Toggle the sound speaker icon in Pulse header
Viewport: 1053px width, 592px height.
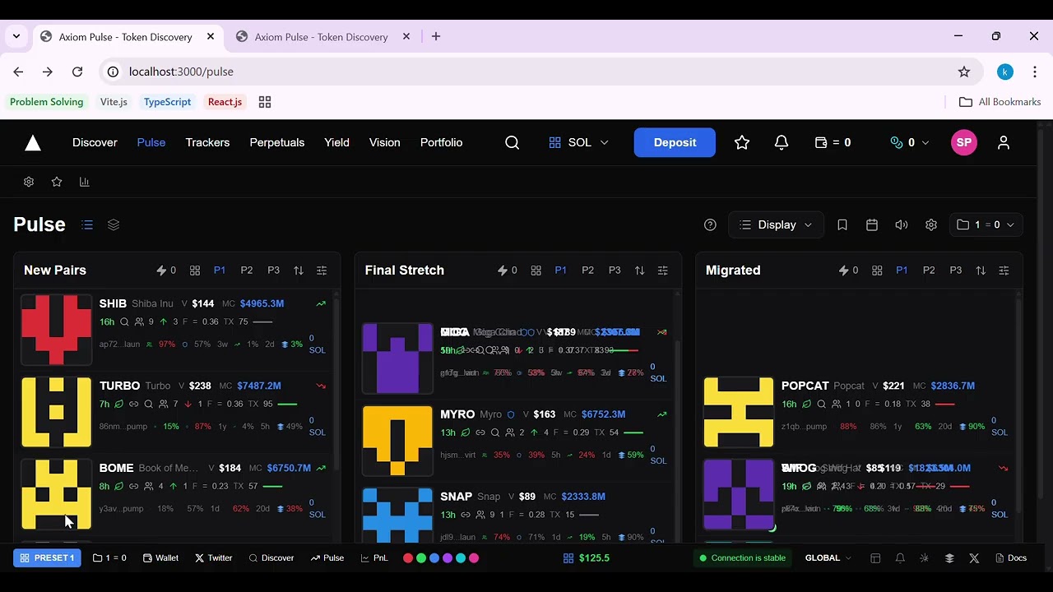[x=902, y=225]
